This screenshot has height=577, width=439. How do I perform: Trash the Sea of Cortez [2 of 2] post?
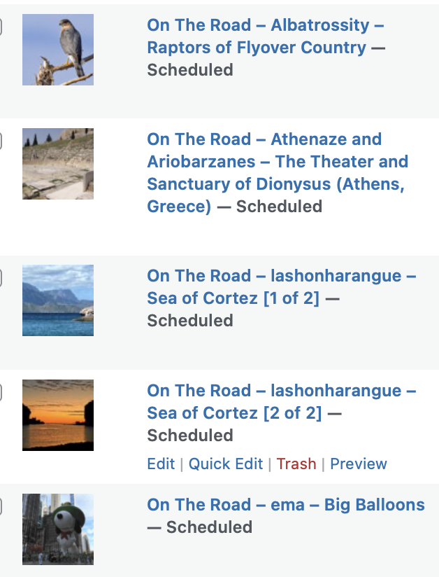(296, 464)
